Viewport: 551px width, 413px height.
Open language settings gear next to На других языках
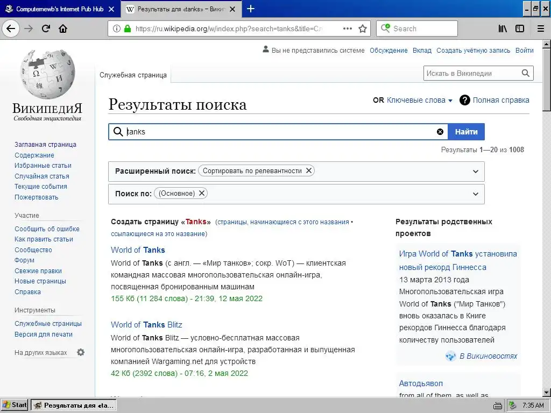coord(81,352)
